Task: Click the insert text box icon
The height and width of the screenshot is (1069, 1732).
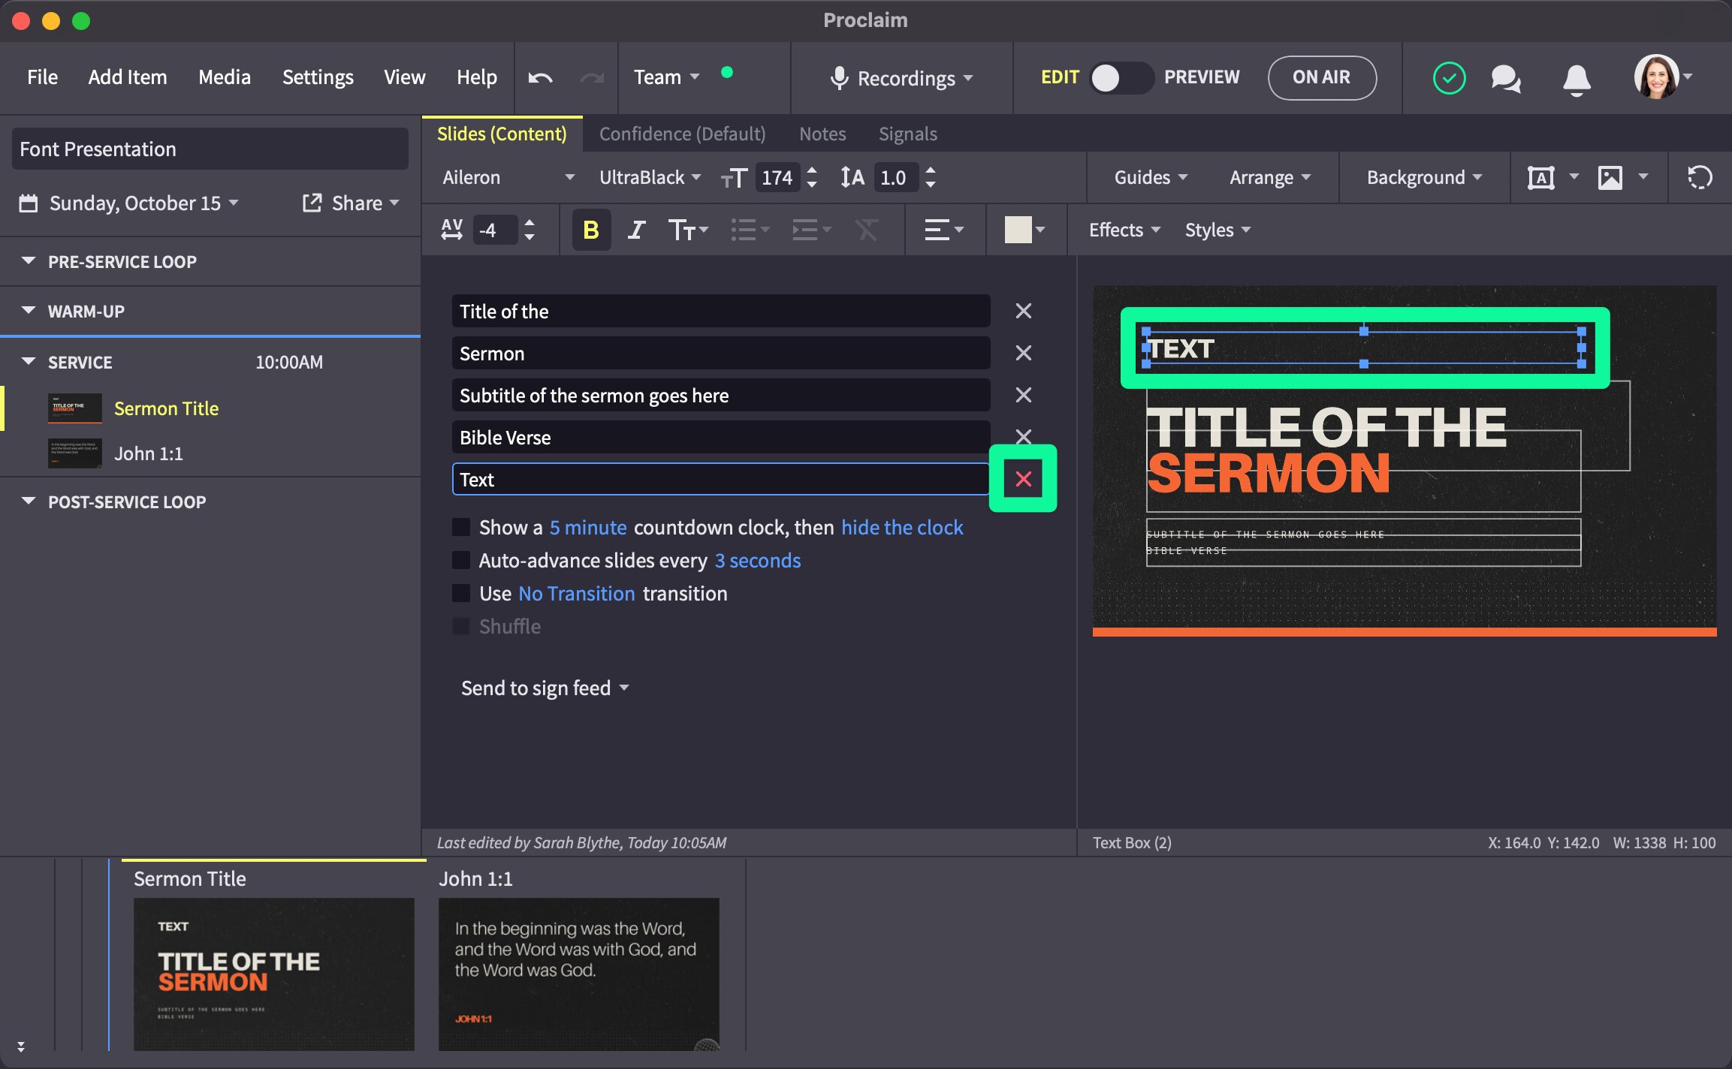Action: (x=1541, y=178)
